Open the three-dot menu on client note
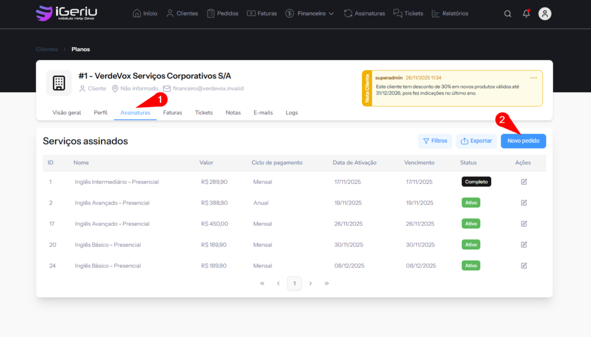The image size is (591, 337). 533,78
